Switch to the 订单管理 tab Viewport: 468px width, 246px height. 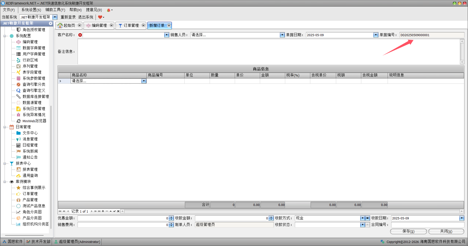[131, 25]
